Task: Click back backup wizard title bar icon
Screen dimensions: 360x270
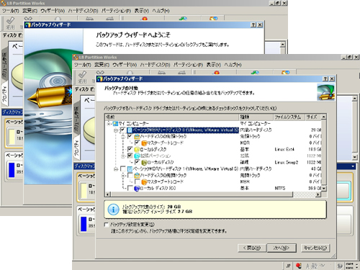Action: [28, 24]
